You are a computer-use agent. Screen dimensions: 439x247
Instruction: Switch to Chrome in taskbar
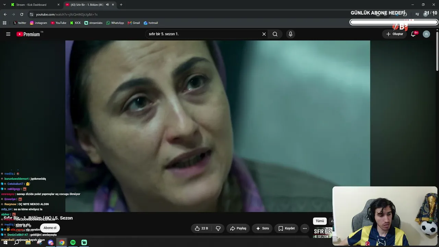pyautogui.click(x=62, y=243)
